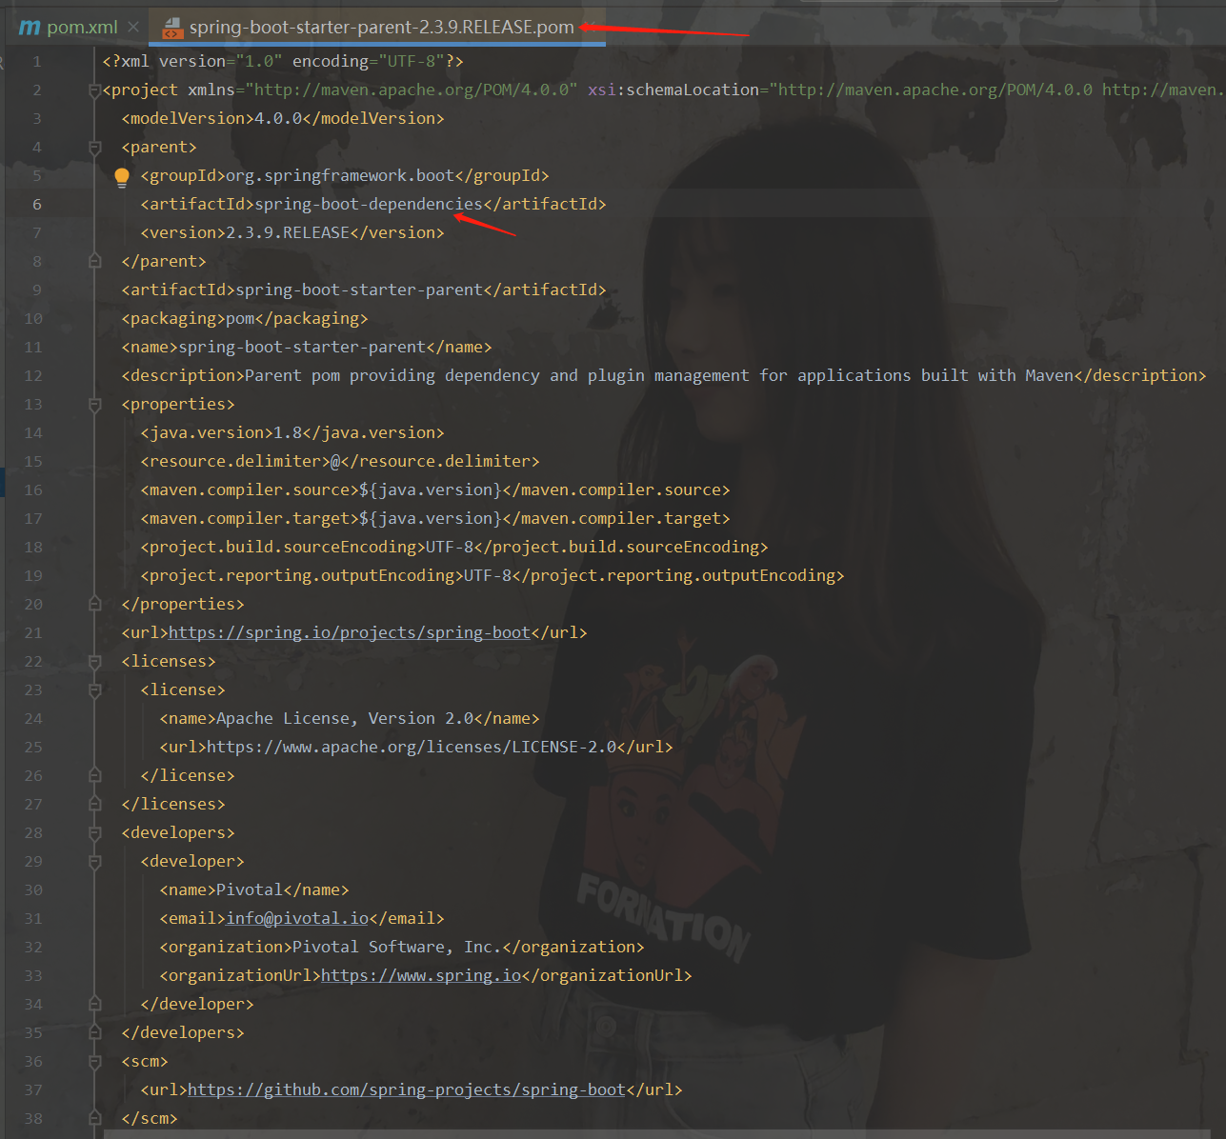Image resolution: width=1226 pixels, height=1139 pixels.
Task: Collapse the project root element fold
Action: pyautogui.click(x=94, y=90)
